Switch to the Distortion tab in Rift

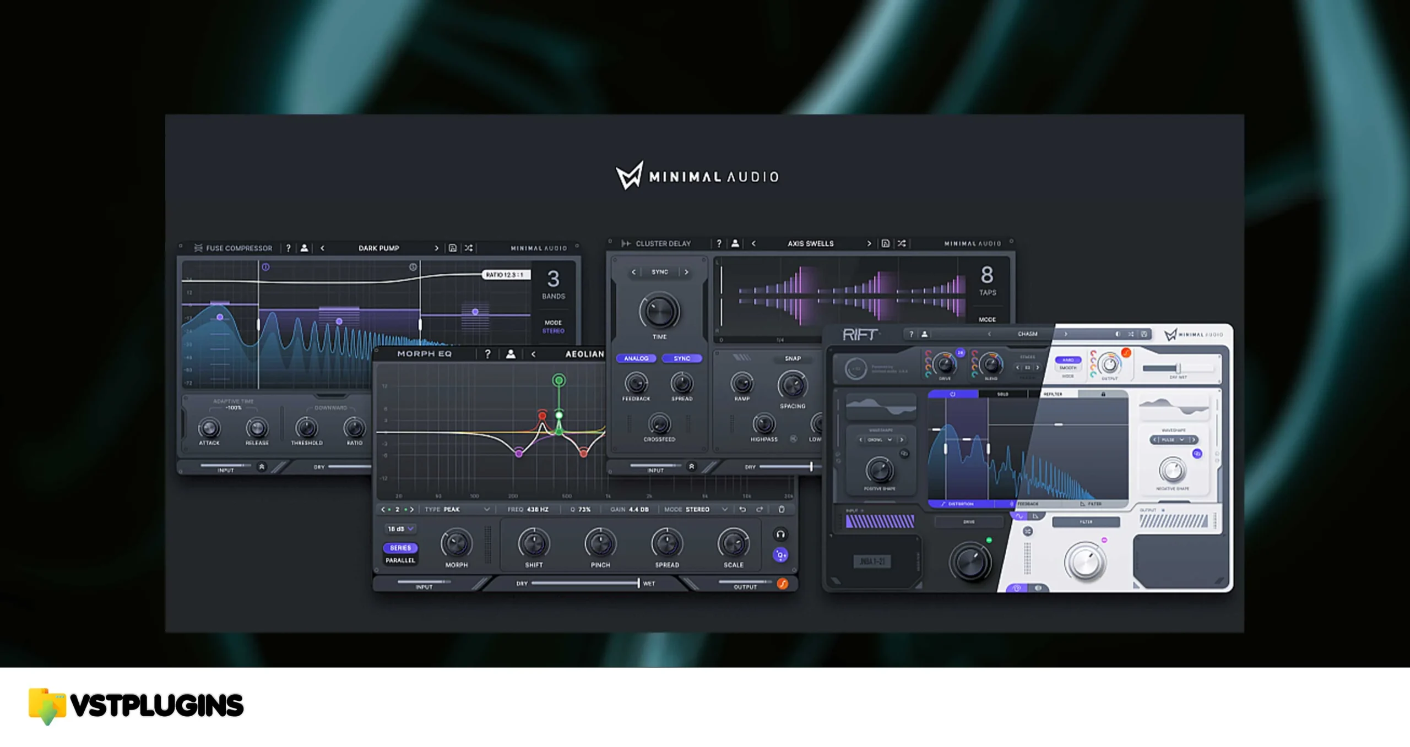[961, 504]
